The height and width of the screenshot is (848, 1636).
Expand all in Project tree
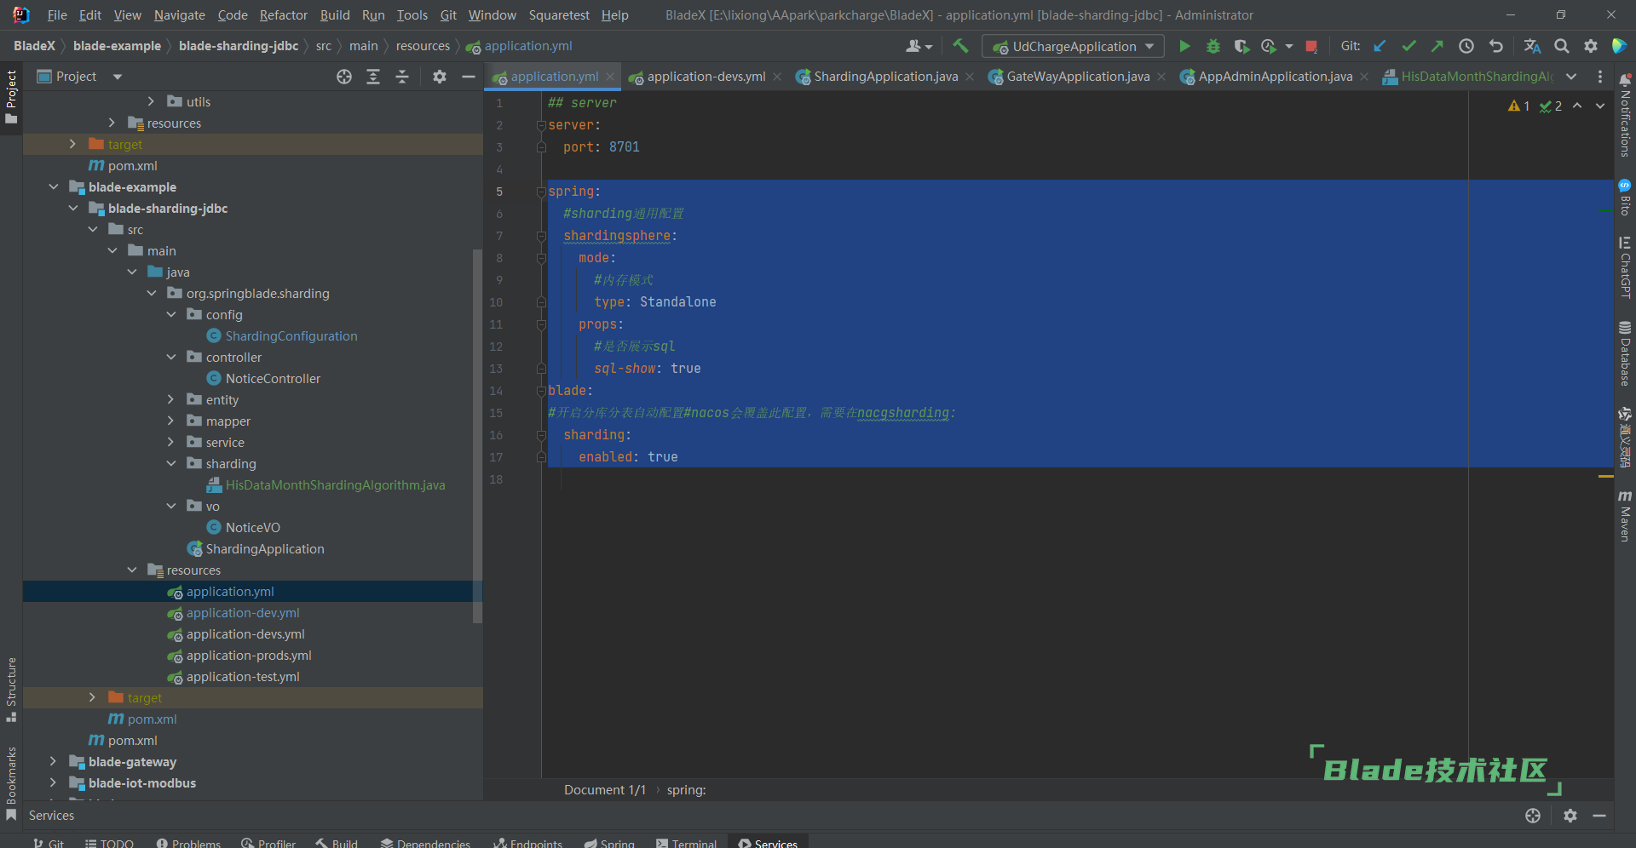tap(373, 77)
